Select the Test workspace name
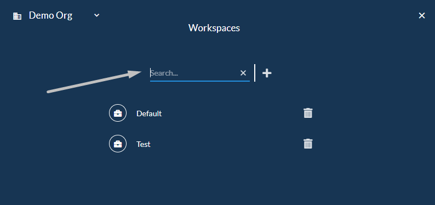The image size is (435, 205). pos(144,144)
